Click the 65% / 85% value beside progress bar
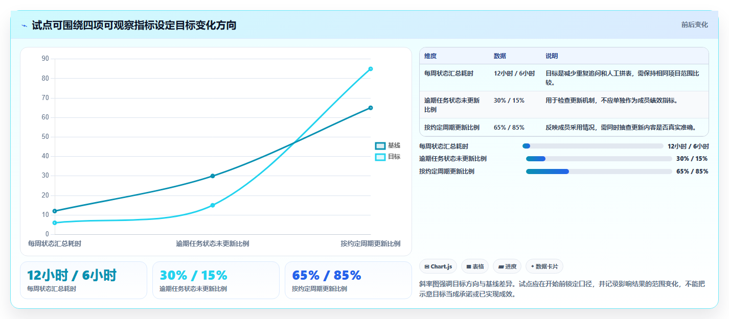The width and height of the screenshot is (729, 319). 692,171
